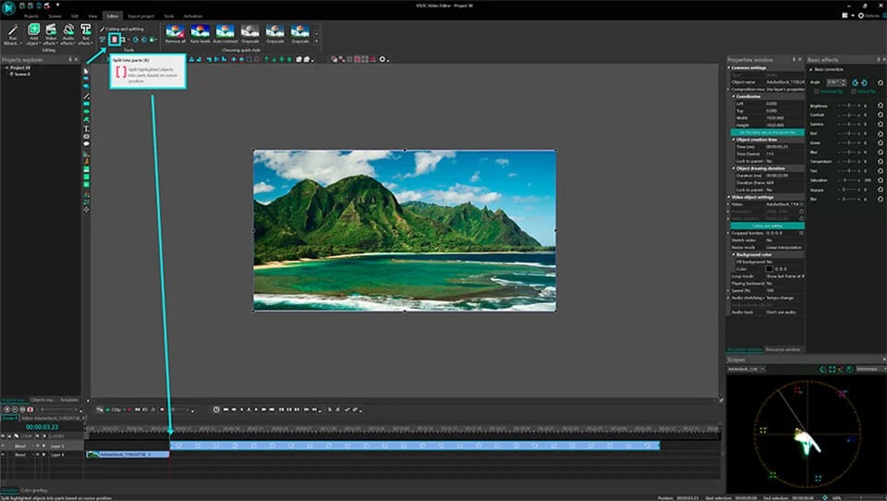The height and width of the screenshot is (501, 887).
Task: Collapse the Coordinates section
Action: click(734, 96)
